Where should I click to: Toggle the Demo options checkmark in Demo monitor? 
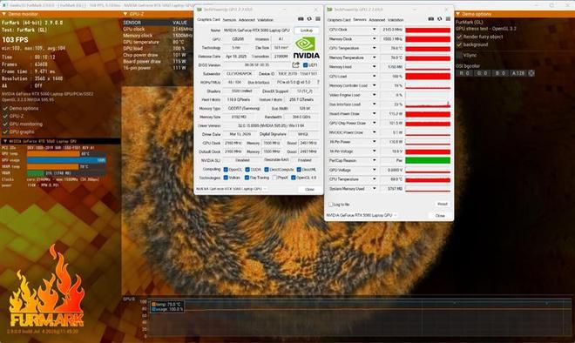tap(5, 109)
